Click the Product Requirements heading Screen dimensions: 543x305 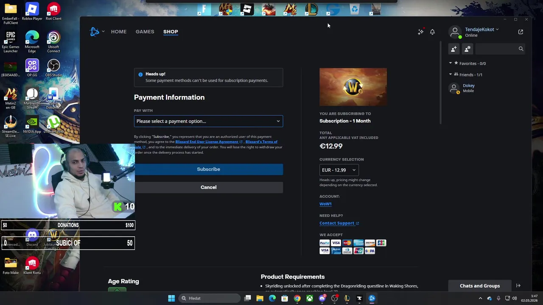pyautogui.click(x=293, y=277)
